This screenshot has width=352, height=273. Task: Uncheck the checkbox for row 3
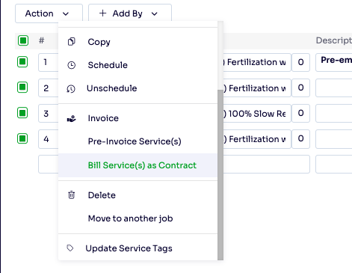click(x=22, y=113)
